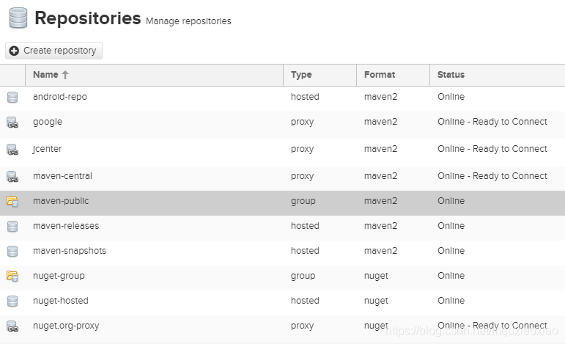Open the android-repo repository name
Viewport: 565px width, 344px height.
(60, 97)
